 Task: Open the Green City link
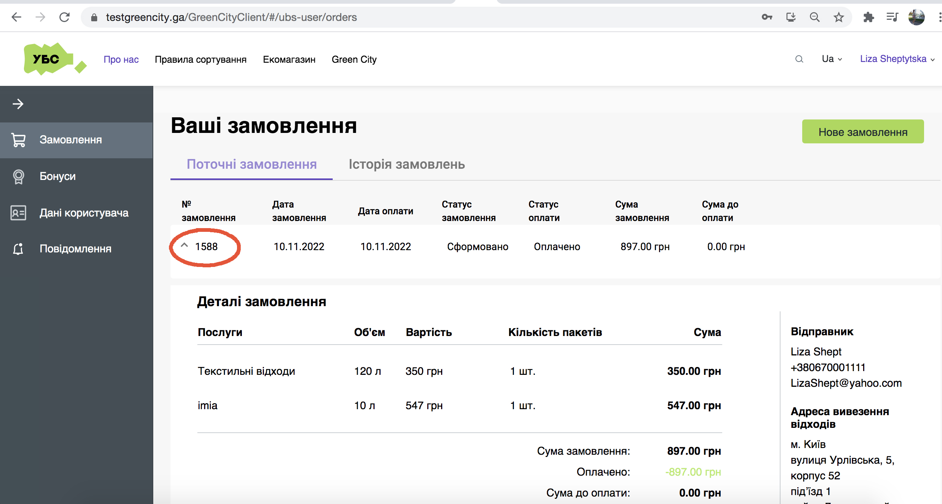[354, 59]
